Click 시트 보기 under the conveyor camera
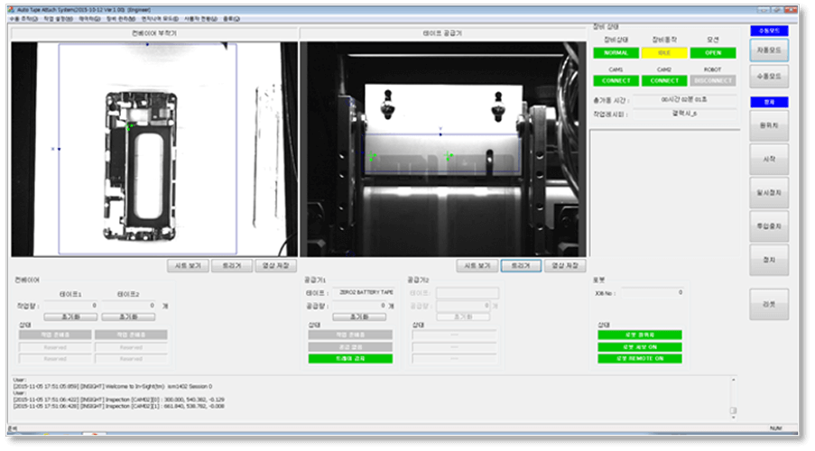Image resolution: width=815 pixels, height=451 pixels. click(x=189, y=266)
